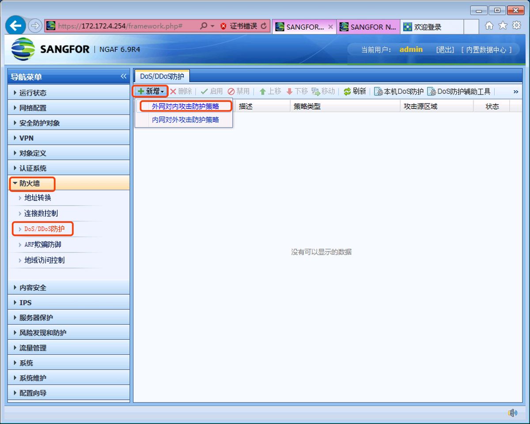Click the 状态 column header
This screenshot has height=424, width=530.
(492, 106)
